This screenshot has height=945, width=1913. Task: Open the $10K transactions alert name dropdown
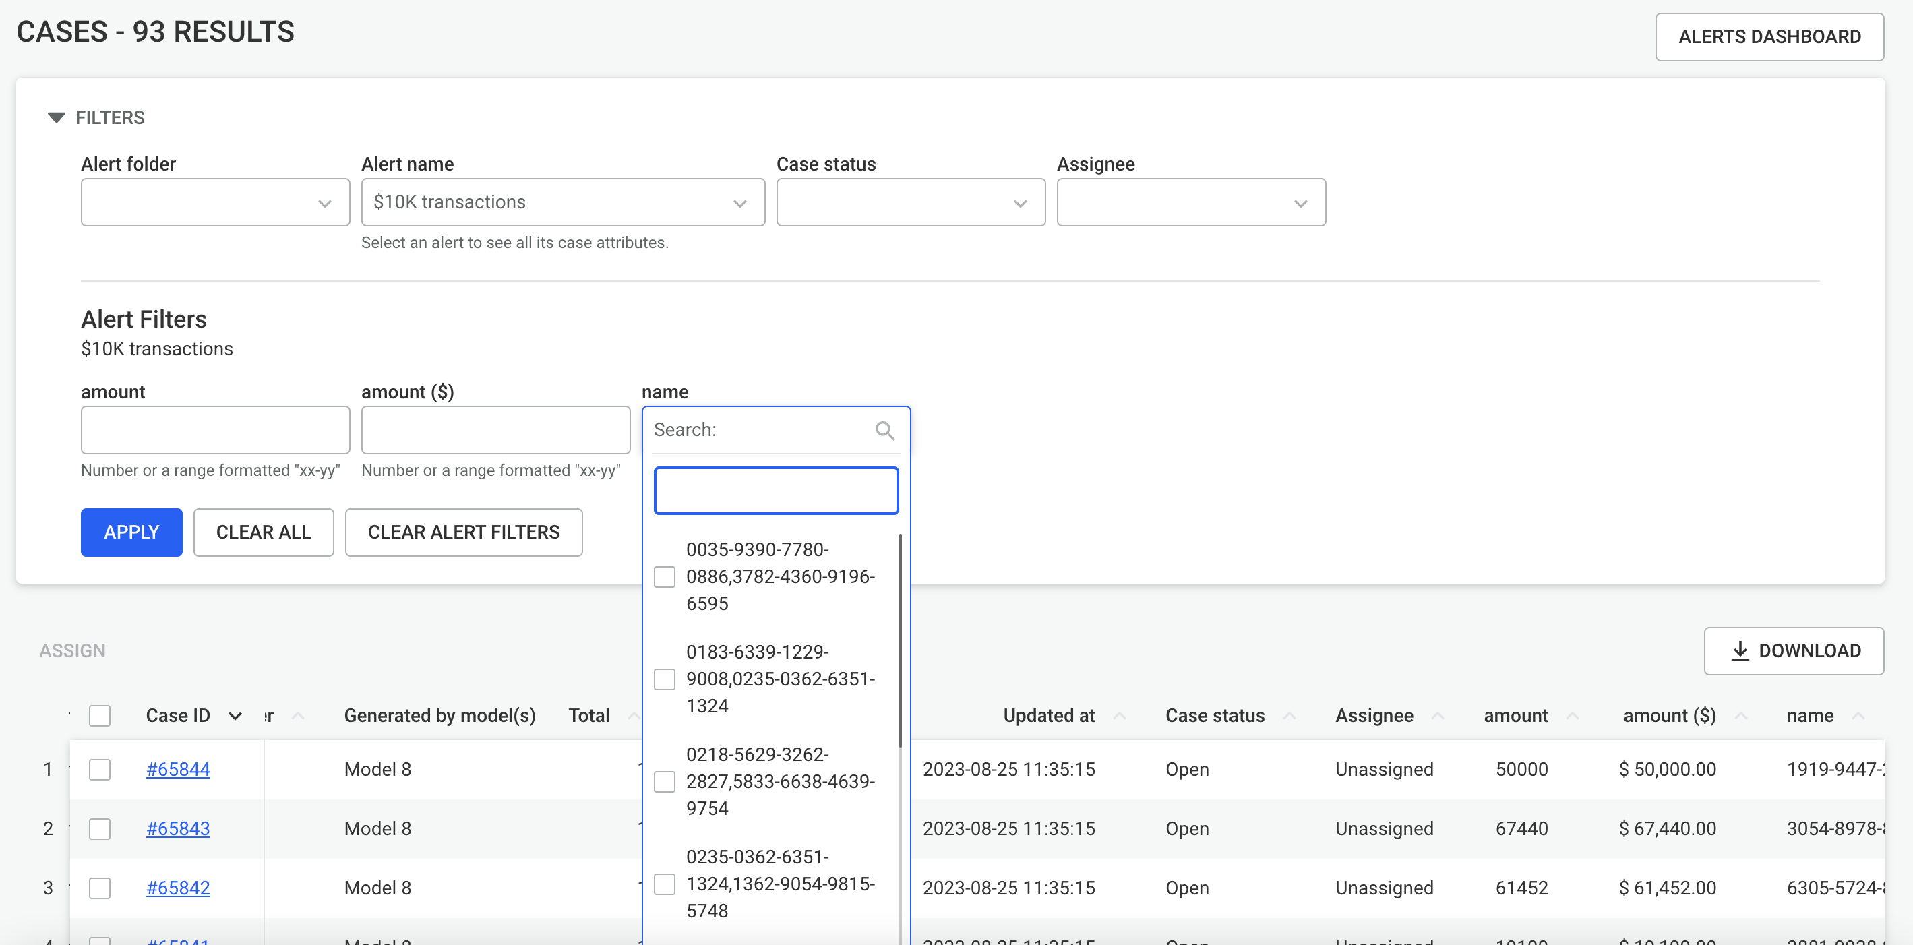click(562, 203)
